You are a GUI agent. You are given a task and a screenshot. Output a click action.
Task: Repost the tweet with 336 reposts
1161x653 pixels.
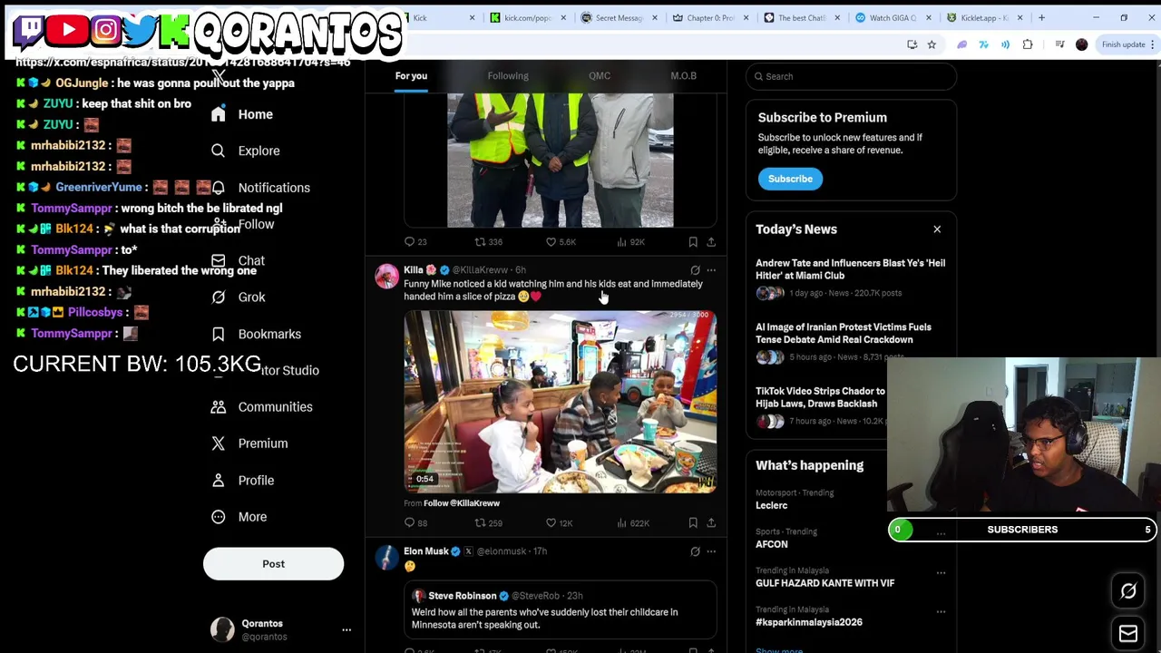489,242
